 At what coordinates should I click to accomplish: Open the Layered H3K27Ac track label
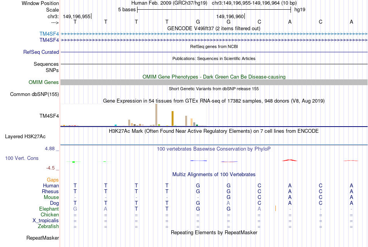[25, 137]
